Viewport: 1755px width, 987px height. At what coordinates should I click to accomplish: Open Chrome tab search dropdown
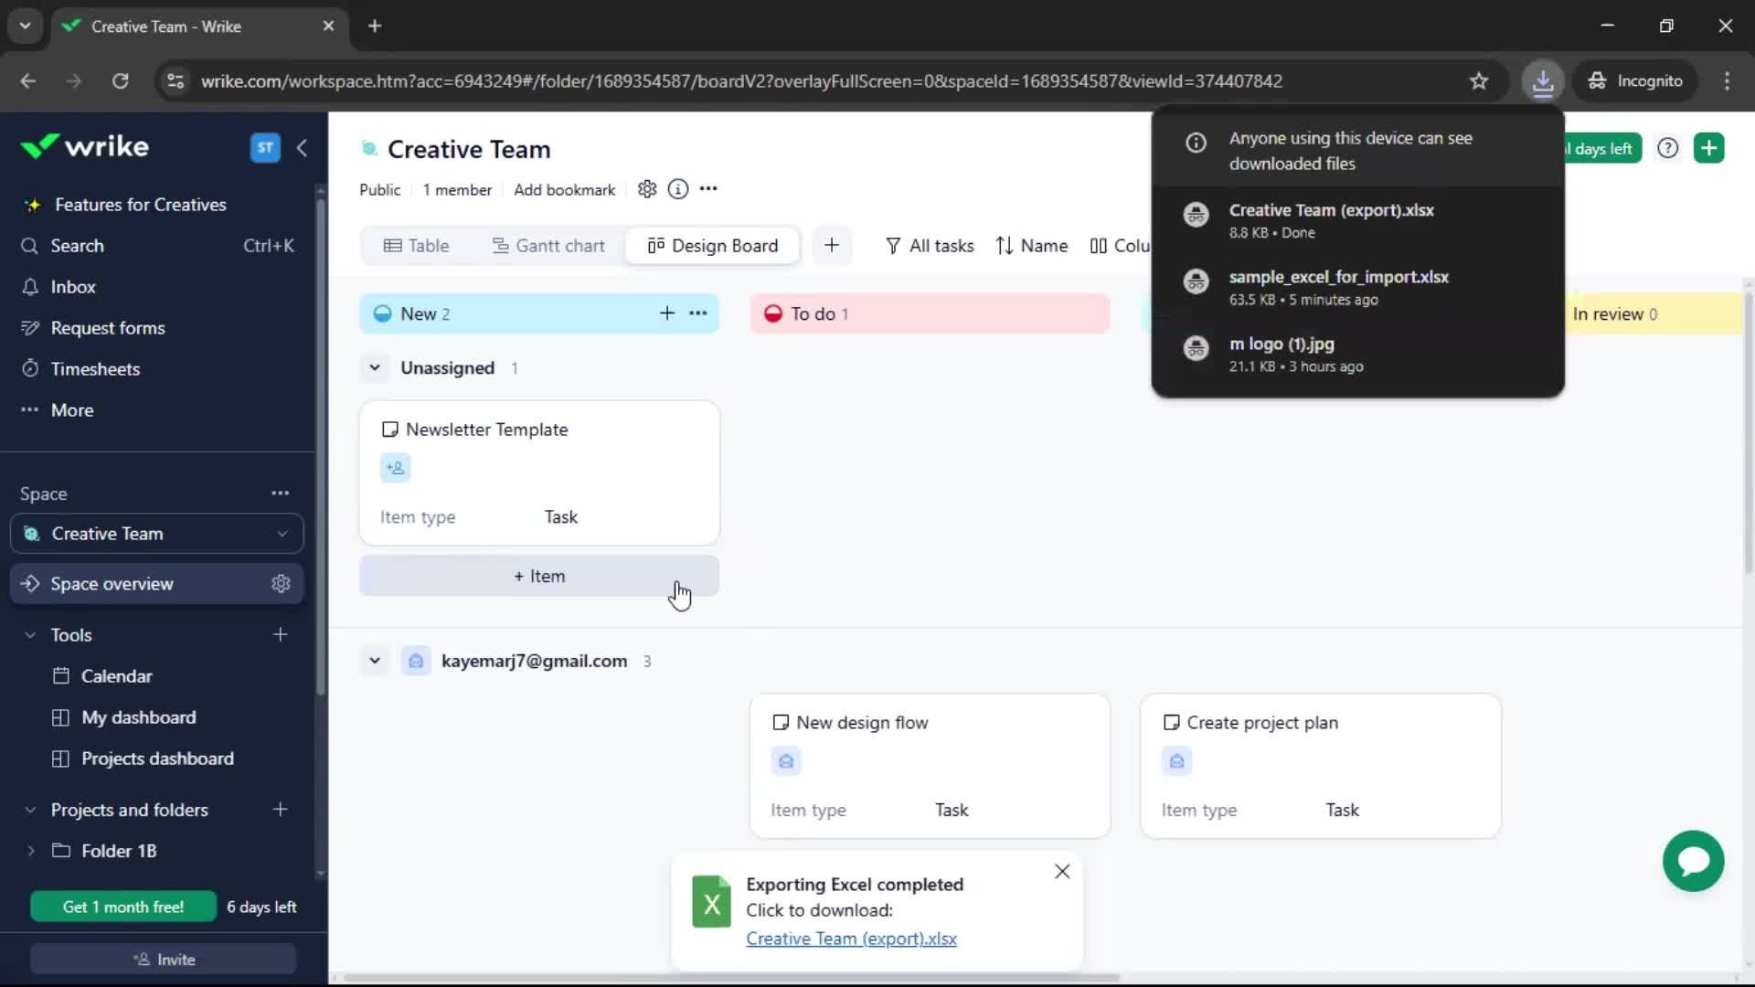tap(26, 27)
